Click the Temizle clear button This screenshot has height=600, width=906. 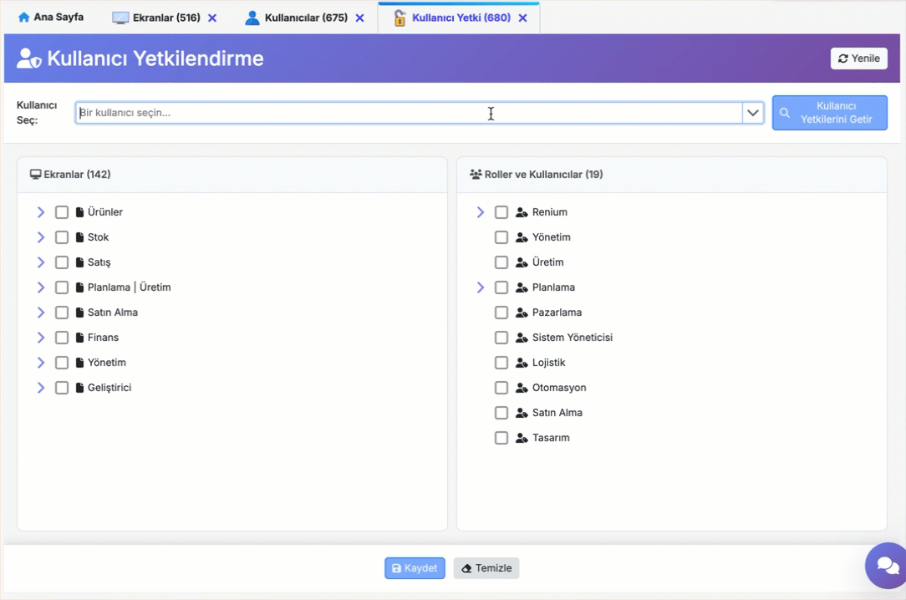(x=486, y=568)
